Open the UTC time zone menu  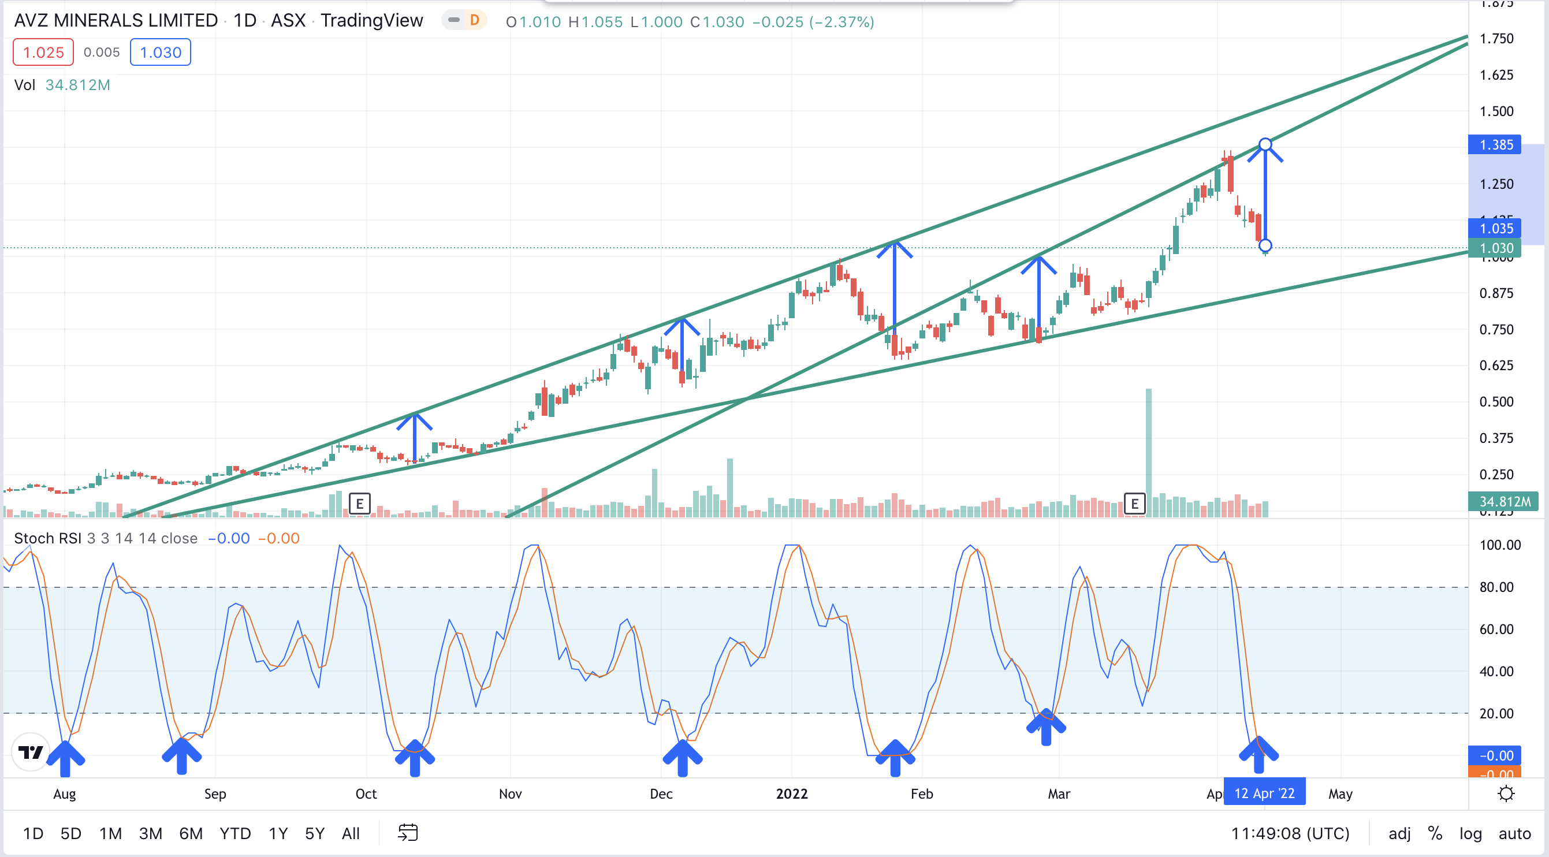click(x=1290, y=833)
